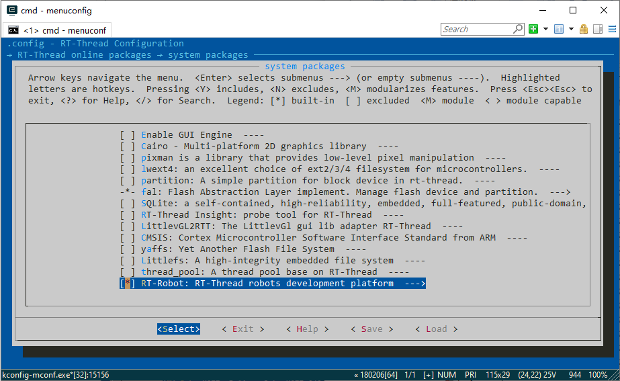620x381 pixels.
Task: Click '944' value in status bar
Action: (x=575, y=375)
